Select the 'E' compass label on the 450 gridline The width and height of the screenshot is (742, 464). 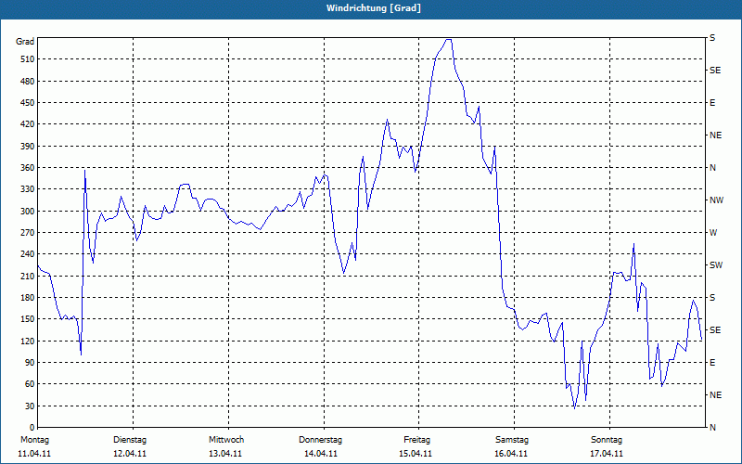712,103
